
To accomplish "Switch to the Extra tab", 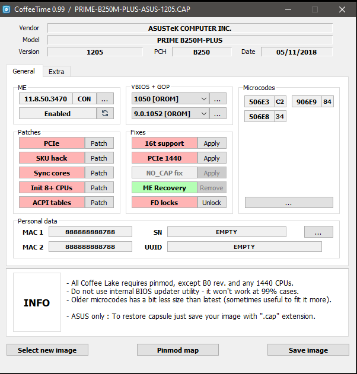I will tap(56, 72).
